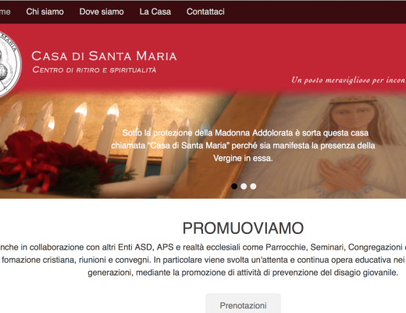Click the empty dark navigation bar area
The width and height of the screenshot is (406, 313).
click(315, 12)
